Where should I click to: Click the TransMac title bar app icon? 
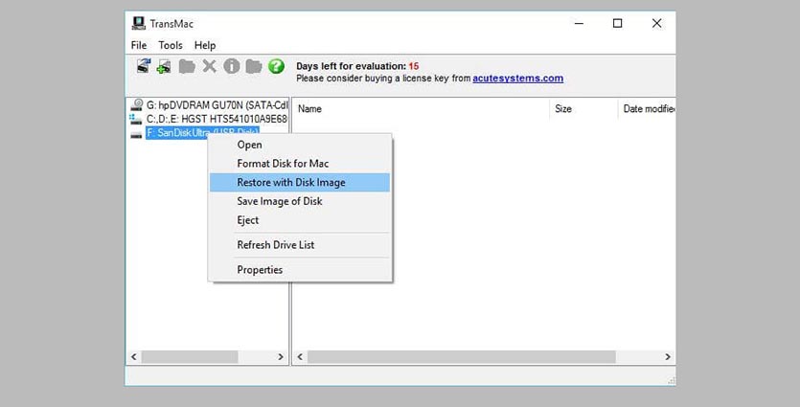(x=139, y=23)
